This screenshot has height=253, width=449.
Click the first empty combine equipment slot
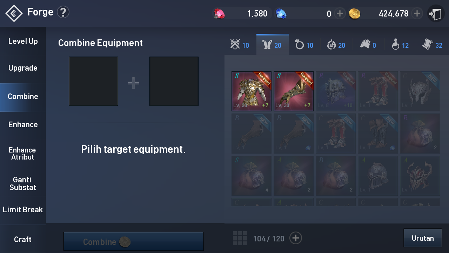(x=93, y=81)
